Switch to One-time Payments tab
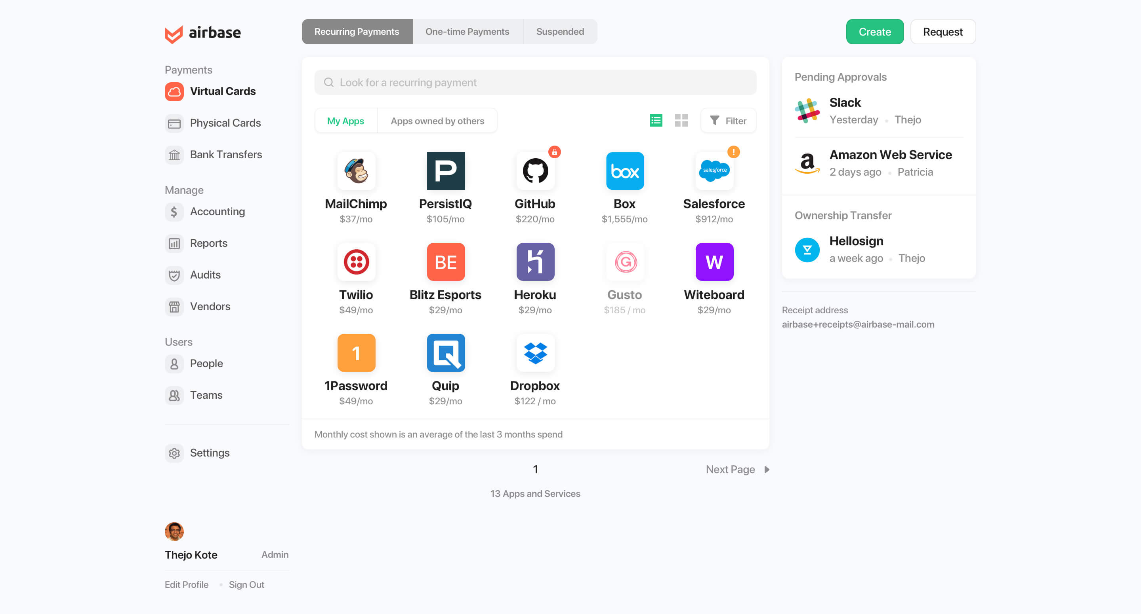The width and height of the screenshot is (1141, 614). click(467, 32)
